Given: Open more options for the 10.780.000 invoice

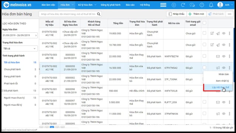Looking at the screenshot, I should 229,45.
